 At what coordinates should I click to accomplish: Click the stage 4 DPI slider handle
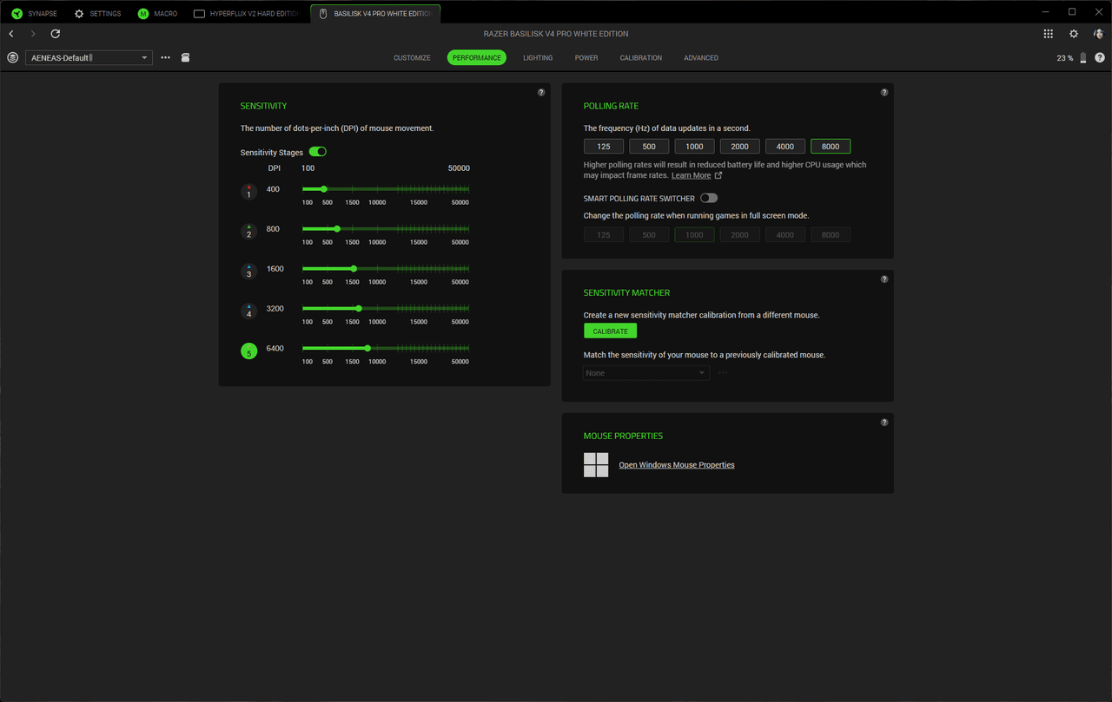tap(359, 308)
